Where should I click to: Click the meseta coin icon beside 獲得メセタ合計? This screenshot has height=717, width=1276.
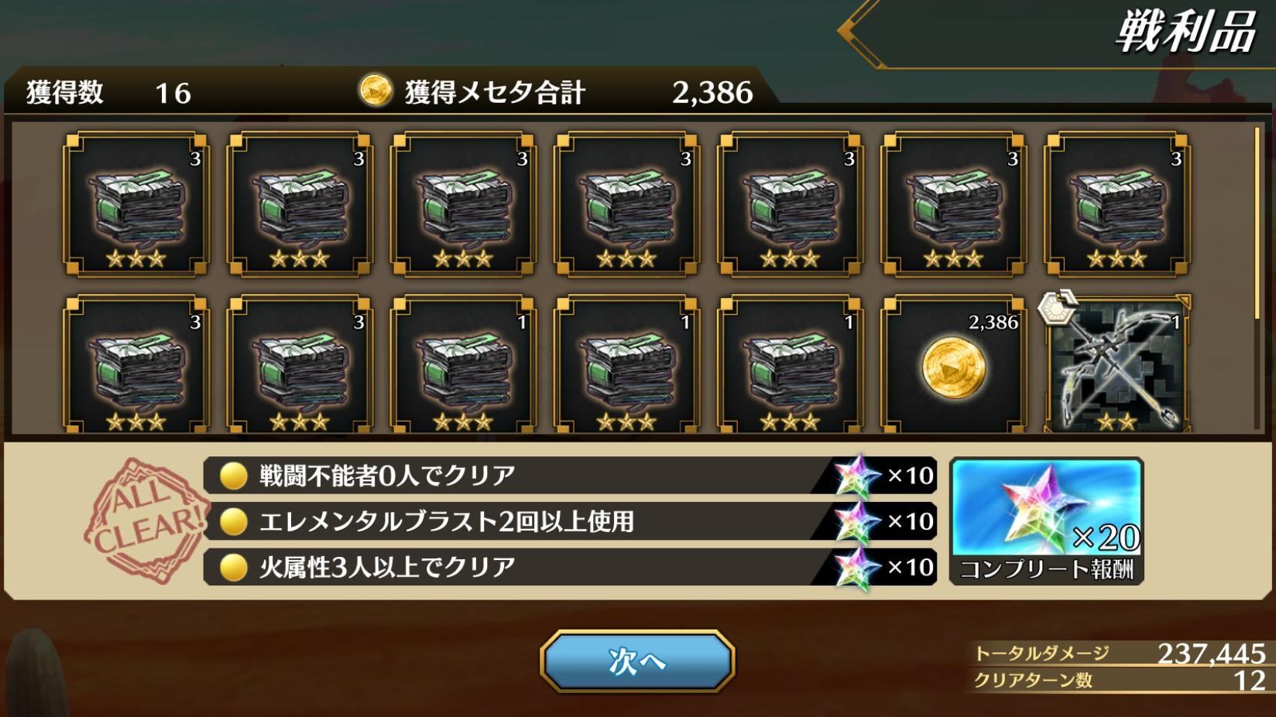point(376,91)
